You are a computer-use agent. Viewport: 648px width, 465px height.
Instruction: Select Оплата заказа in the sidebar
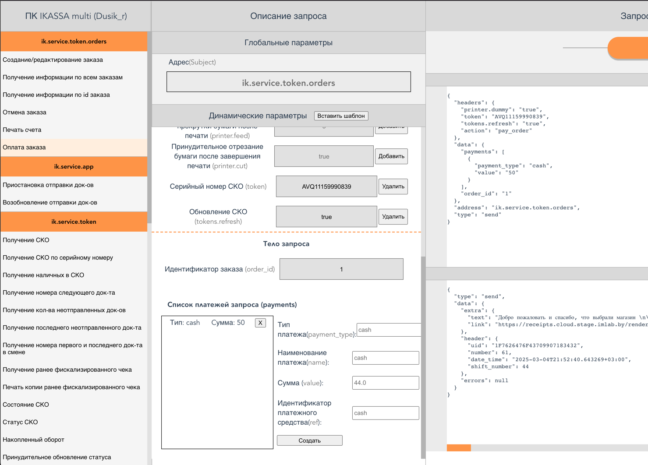[x=25, y=148]
